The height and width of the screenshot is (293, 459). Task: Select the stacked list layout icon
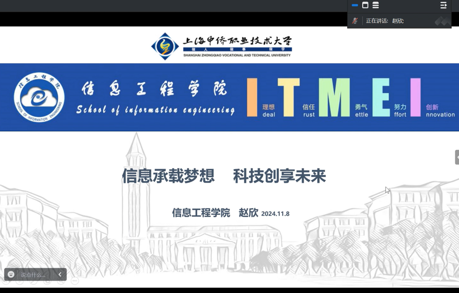pos(376,5)
